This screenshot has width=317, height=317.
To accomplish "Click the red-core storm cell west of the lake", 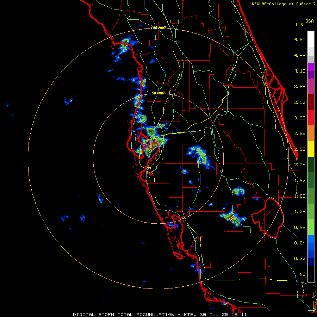I will pos(232,218).
